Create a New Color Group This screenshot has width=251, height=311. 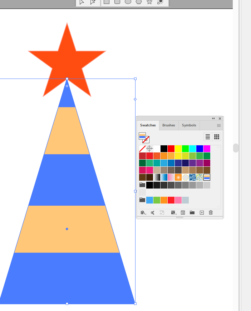[192, 212]
